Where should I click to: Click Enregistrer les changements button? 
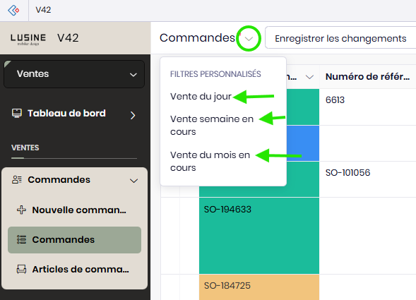tap(340, 37)
